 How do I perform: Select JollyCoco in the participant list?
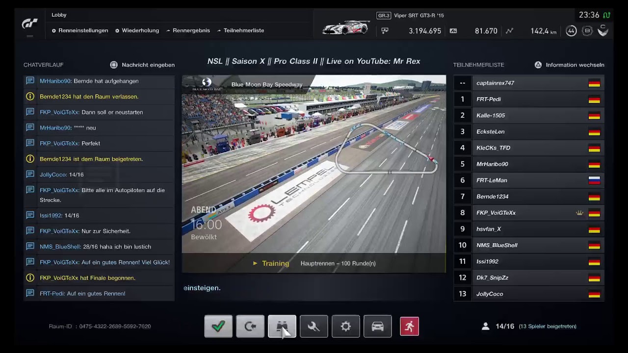coord(529,294)
